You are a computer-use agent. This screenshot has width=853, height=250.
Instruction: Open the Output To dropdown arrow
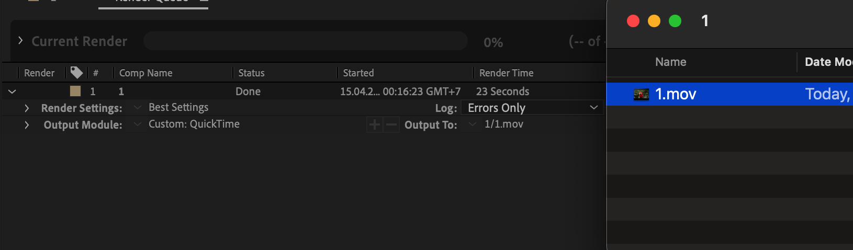click(473, 124)
